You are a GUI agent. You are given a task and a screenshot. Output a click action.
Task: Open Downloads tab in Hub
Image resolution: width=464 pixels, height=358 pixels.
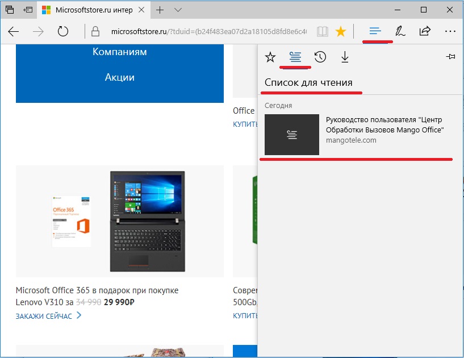click(345, 57)
